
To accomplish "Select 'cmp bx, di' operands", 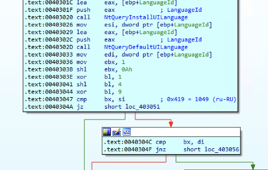I will point(194,142).
